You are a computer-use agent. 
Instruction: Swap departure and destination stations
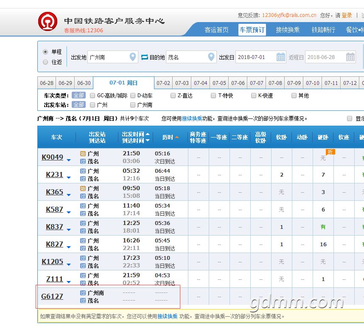pyautogui.click(x=144, y=57)
